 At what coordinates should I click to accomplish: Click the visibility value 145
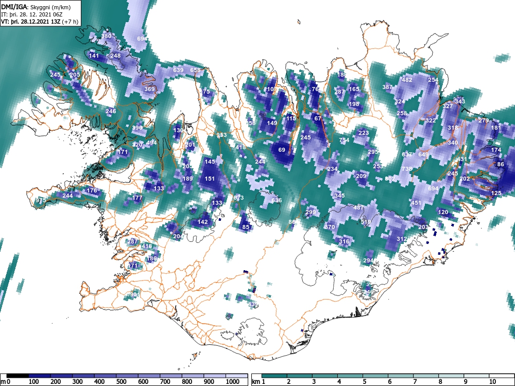point(210,162)
